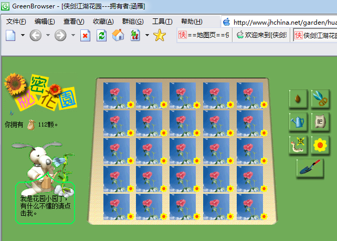Click the new blank page toolbar icon

pos(10,35)
